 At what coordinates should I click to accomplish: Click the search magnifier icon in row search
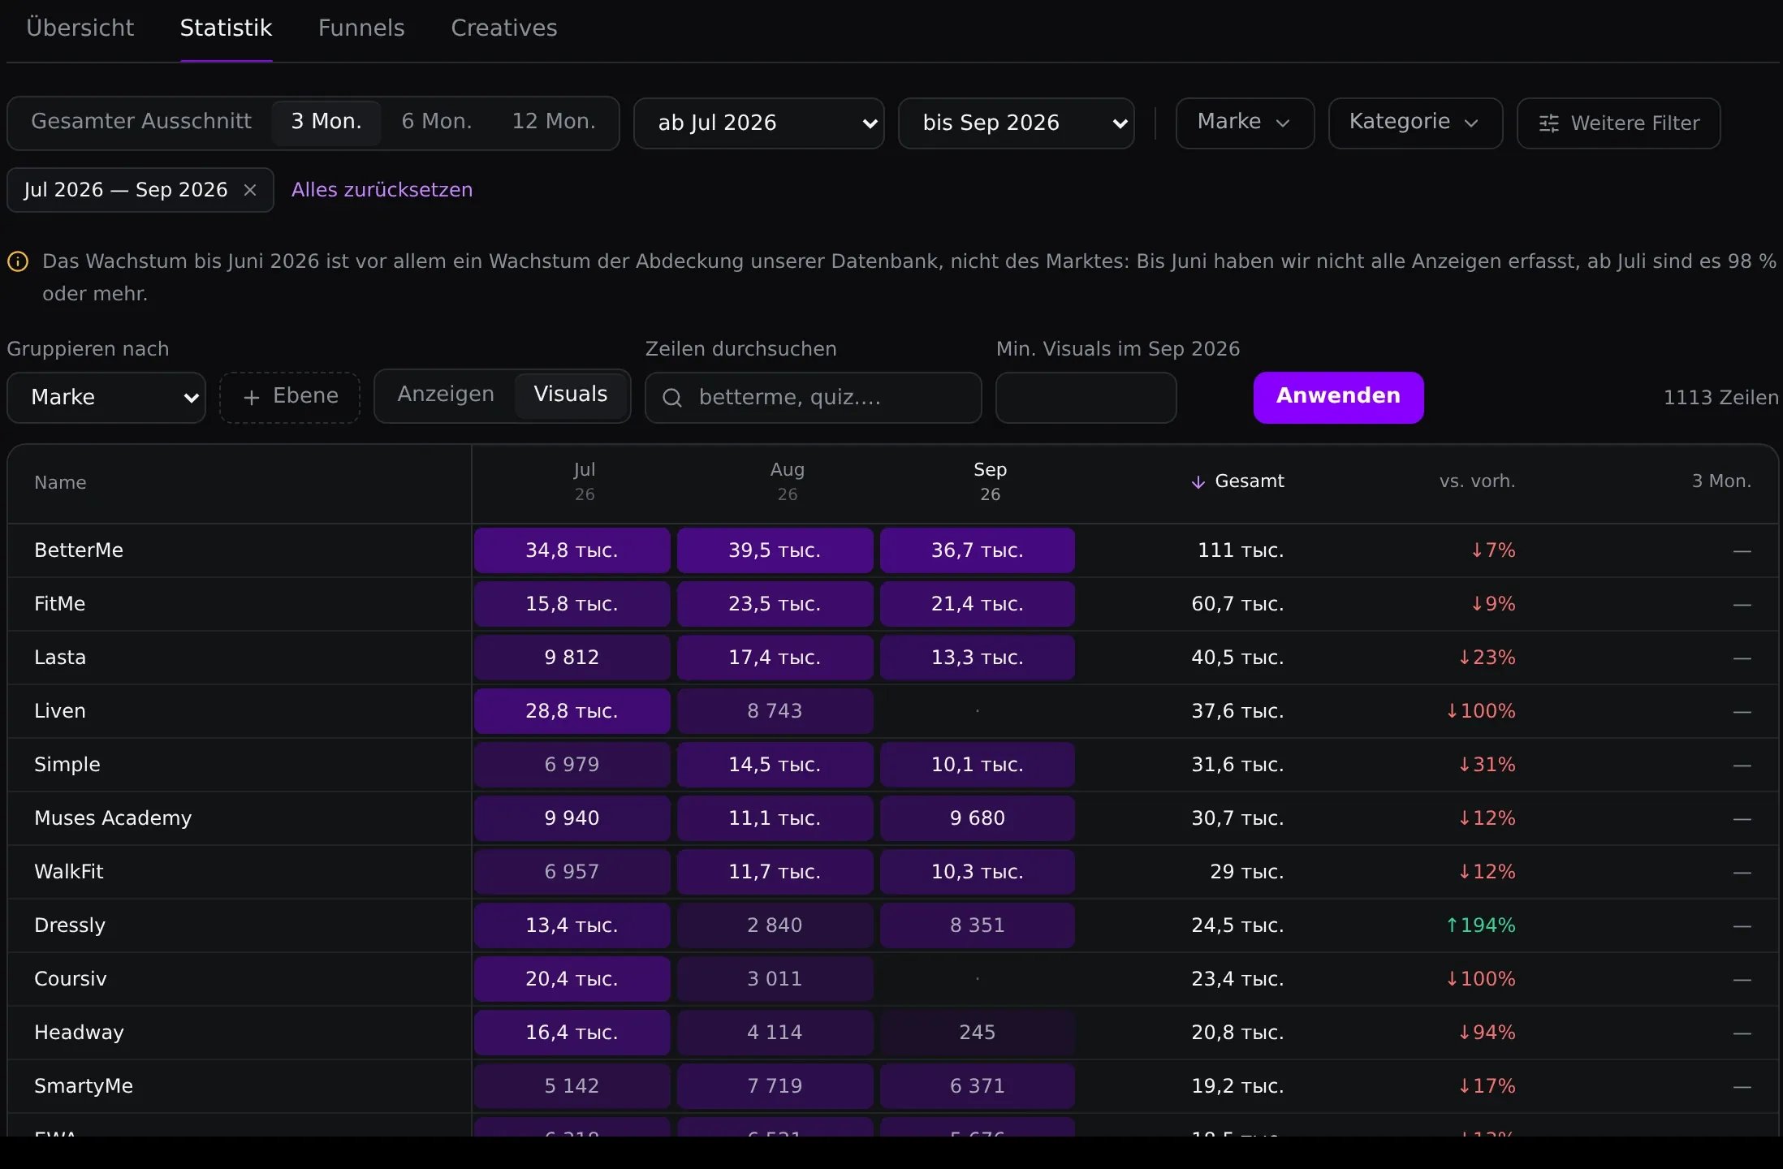coord(672,398)
